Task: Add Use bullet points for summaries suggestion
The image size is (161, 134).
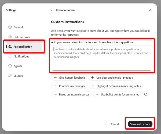Action: click(x=117, y=94)
